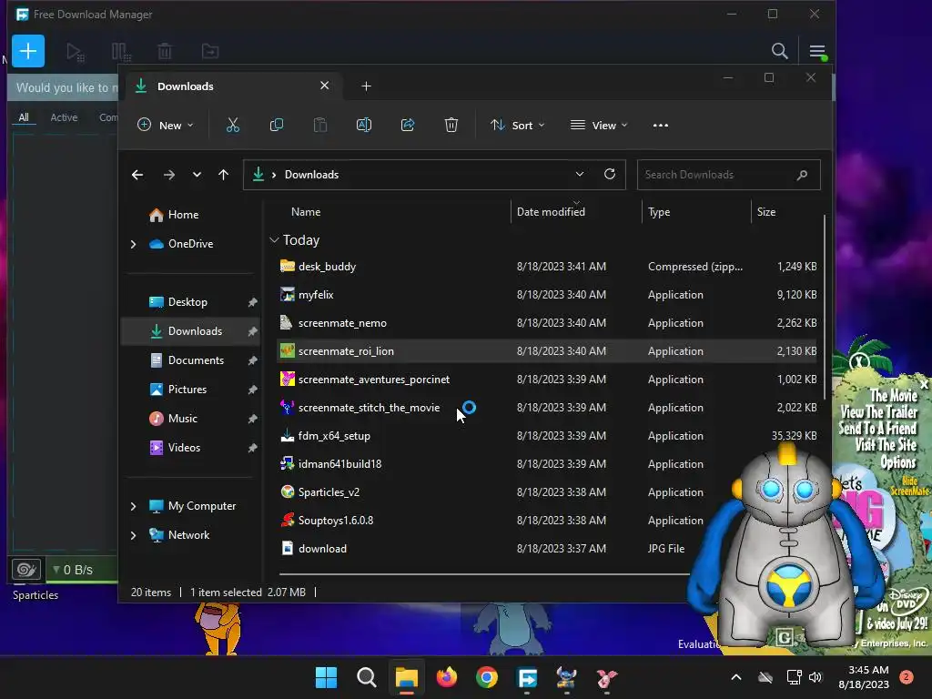Image resolution: width=932 pixels, height=699 pixels.
Task: Select the desk_buddy zip file
Action: [x=547, y=267]
